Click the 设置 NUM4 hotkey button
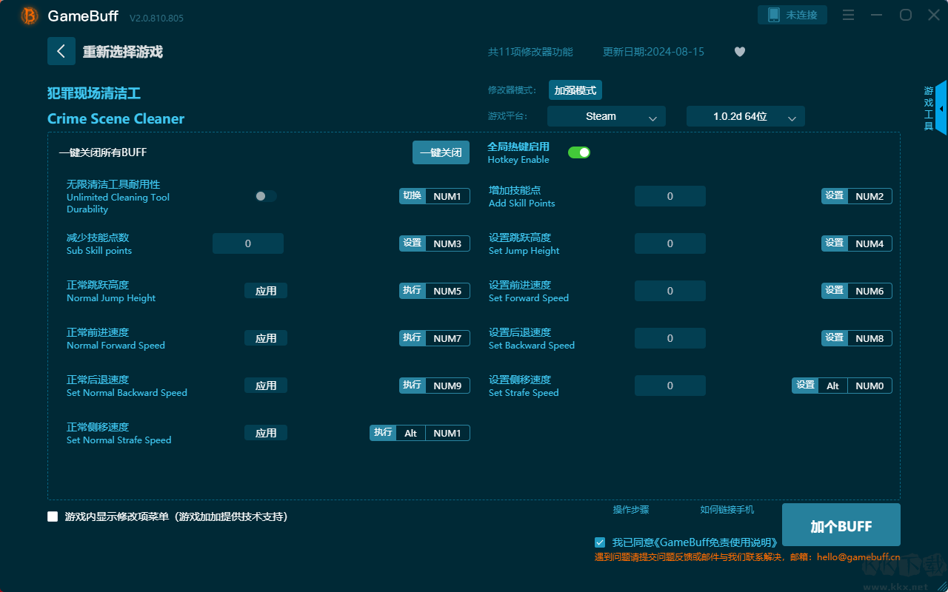This screenshot has width=948, height=592. point(857,243)
